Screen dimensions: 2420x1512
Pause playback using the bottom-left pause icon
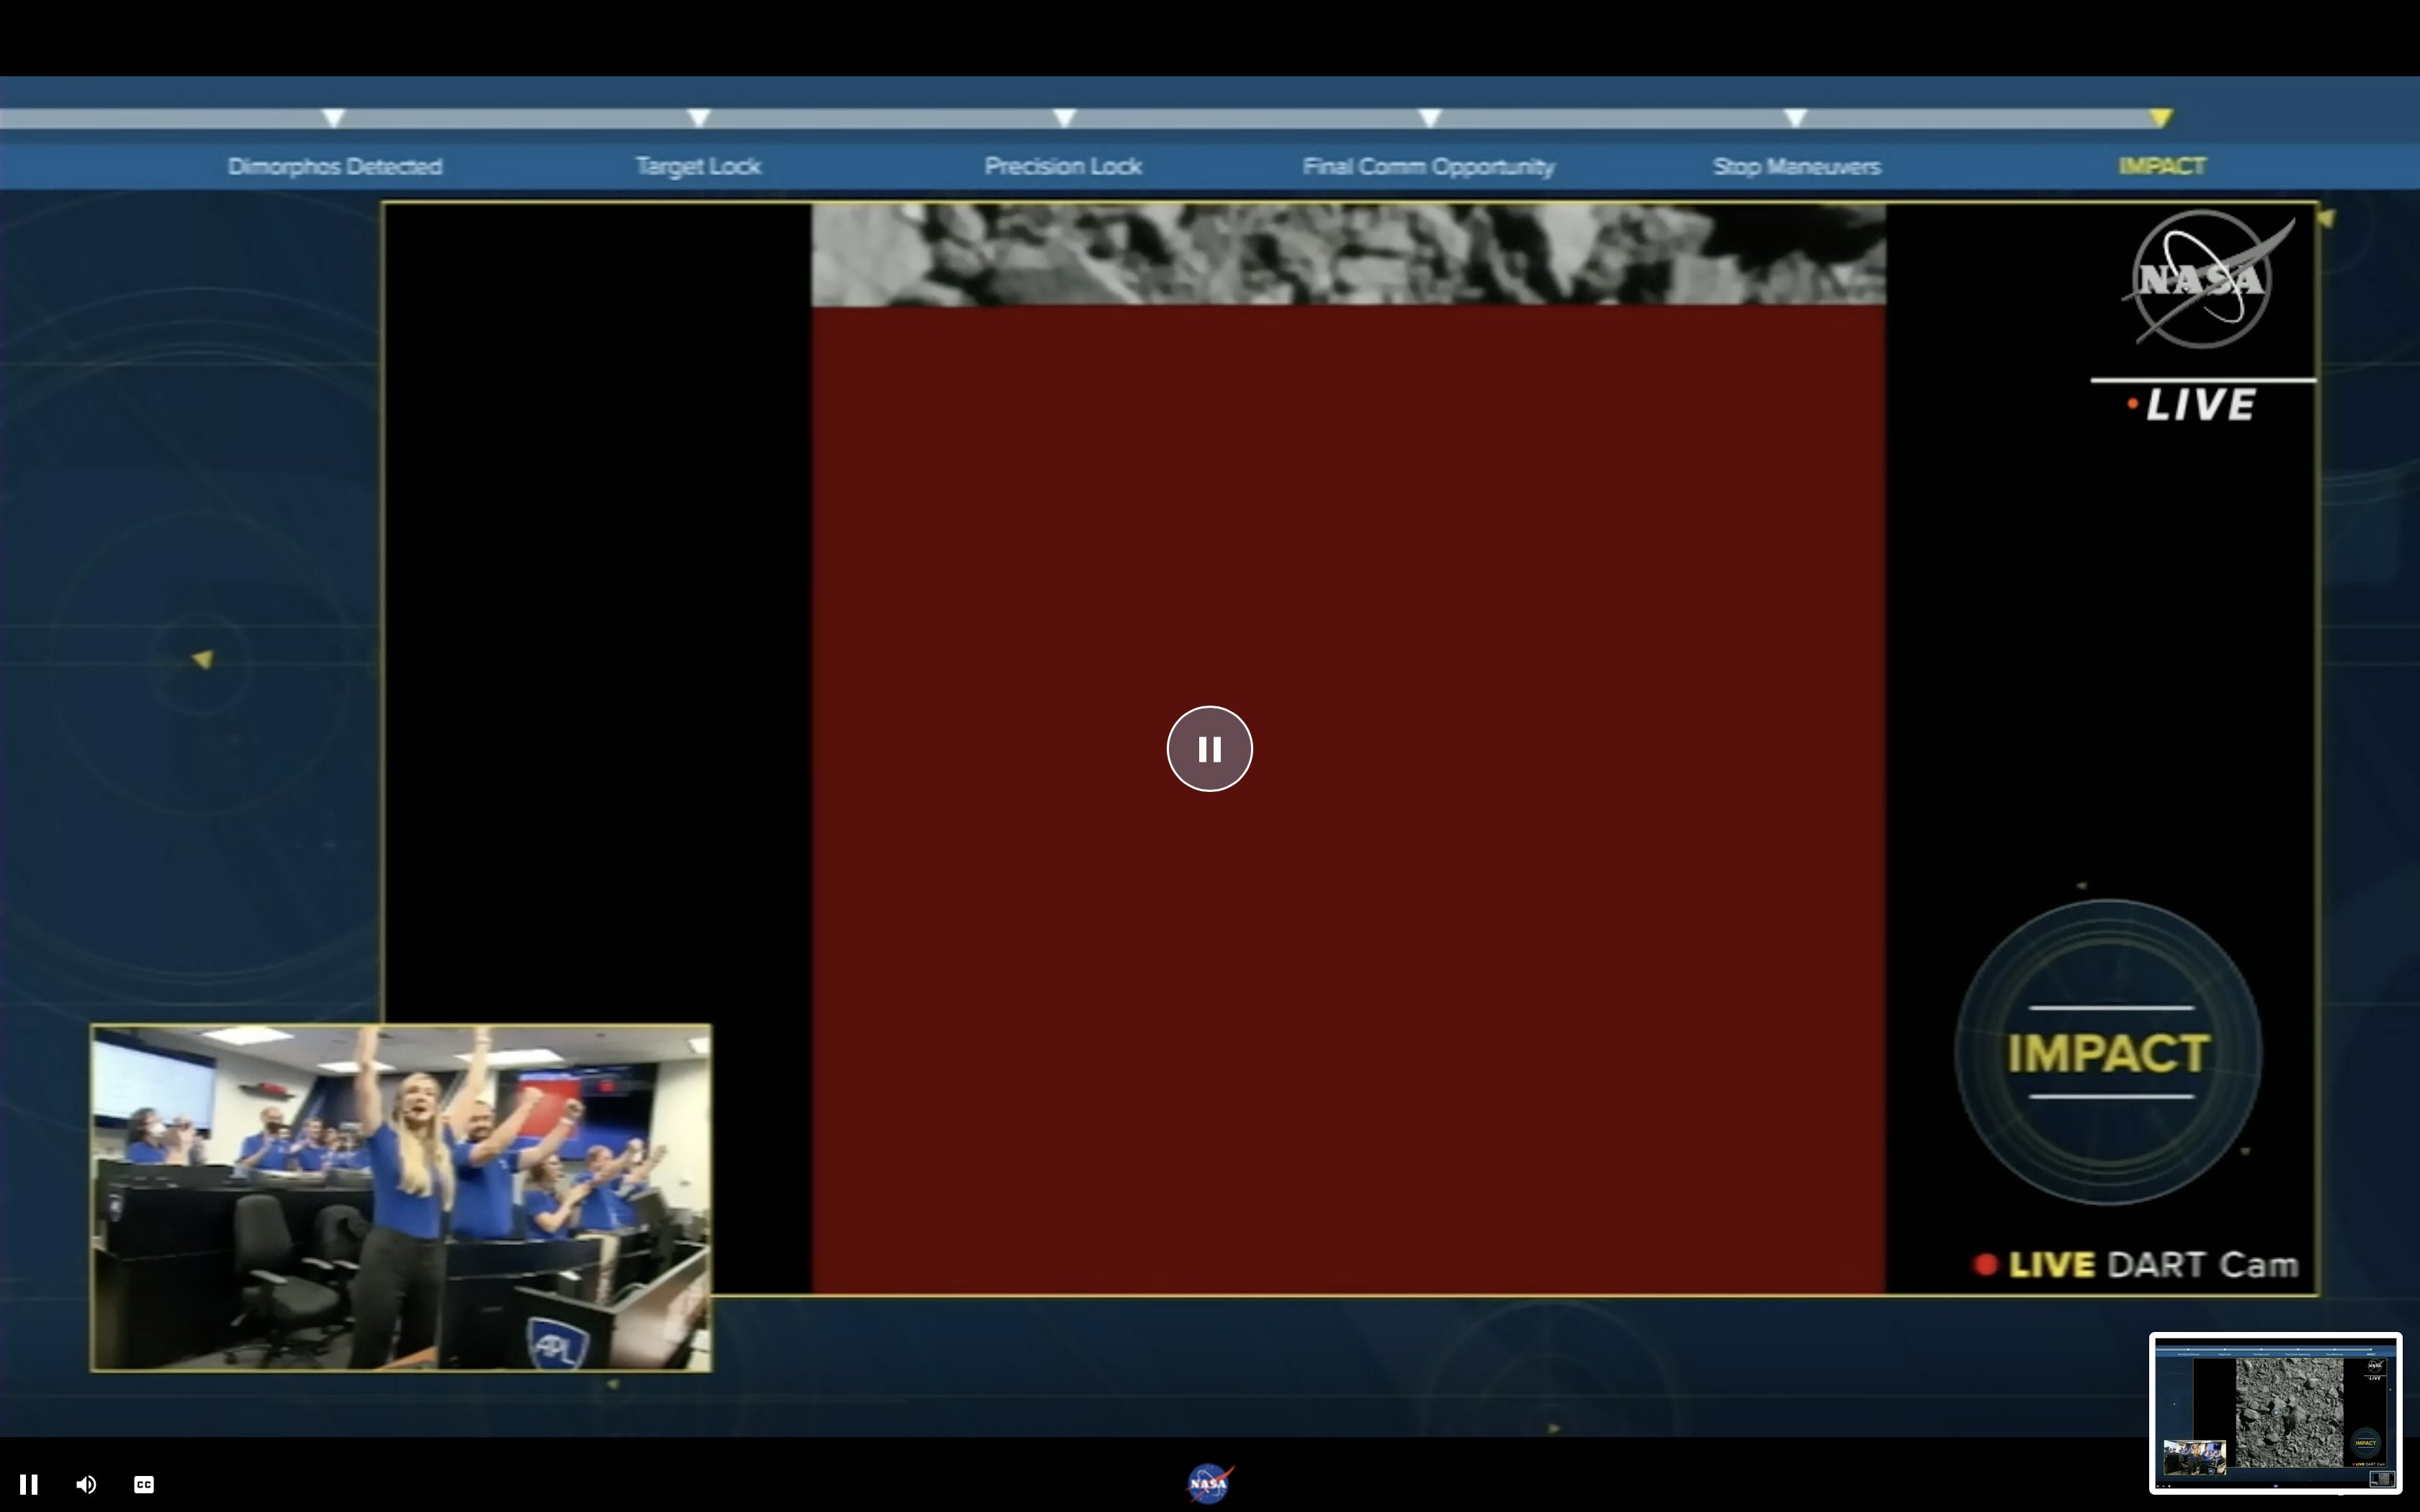click(28, 1484)
